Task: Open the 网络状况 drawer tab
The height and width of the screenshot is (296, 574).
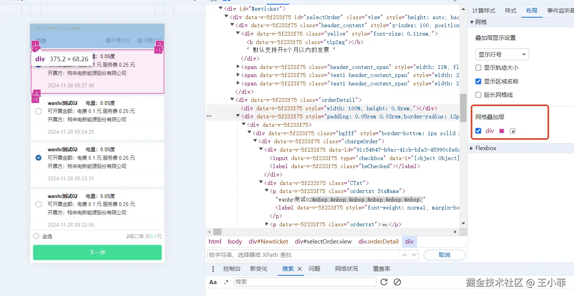Action: (x=346, y=269)
